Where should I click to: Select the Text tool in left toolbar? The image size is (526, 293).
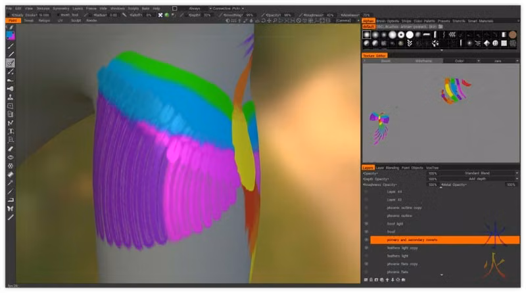pyautogui.click(x=11, y=131)
